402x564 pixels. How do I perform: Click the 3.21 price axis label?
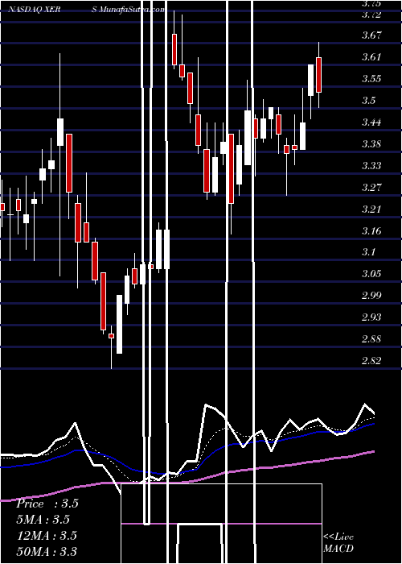click(371, 209)
